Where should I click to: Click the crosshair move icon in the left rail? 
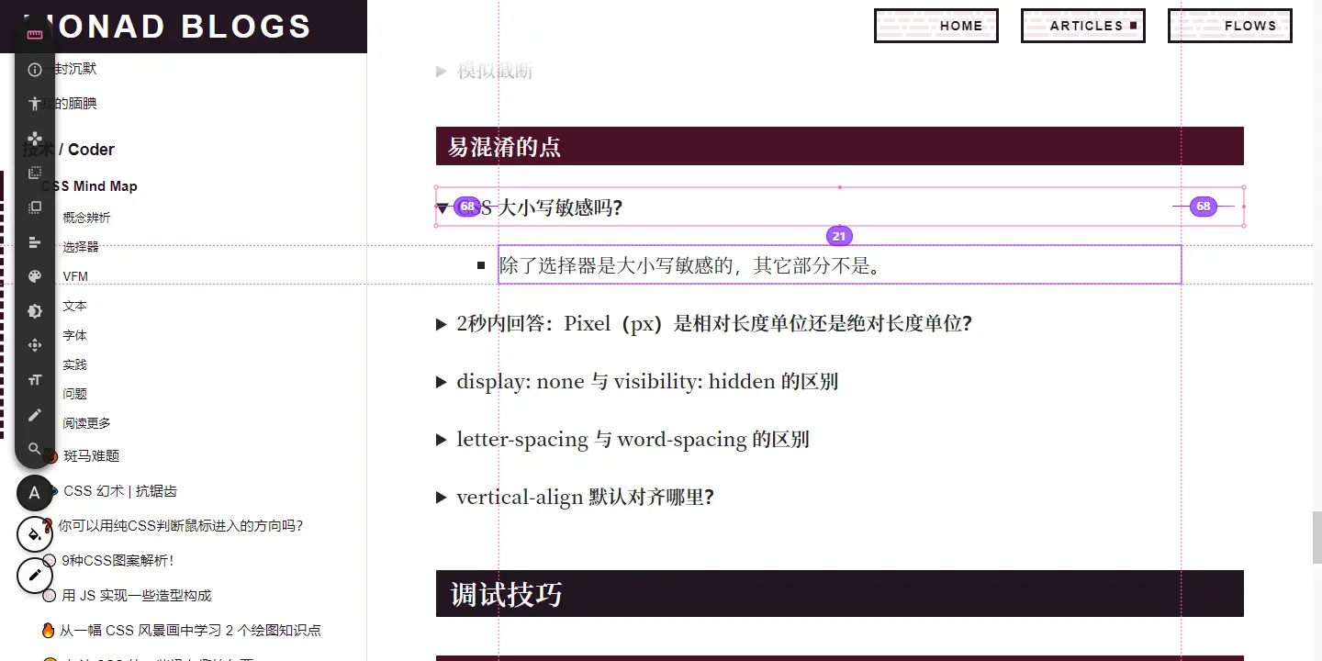(x=34, y=345)
